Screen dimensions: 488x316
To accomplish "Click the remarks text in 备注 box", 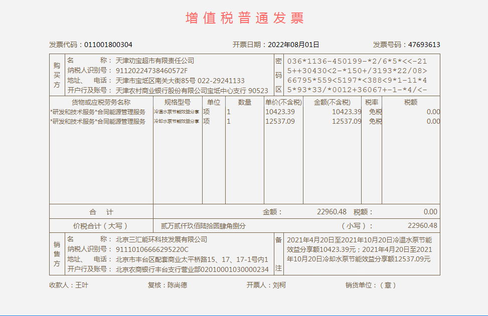I will coord(359,249).
